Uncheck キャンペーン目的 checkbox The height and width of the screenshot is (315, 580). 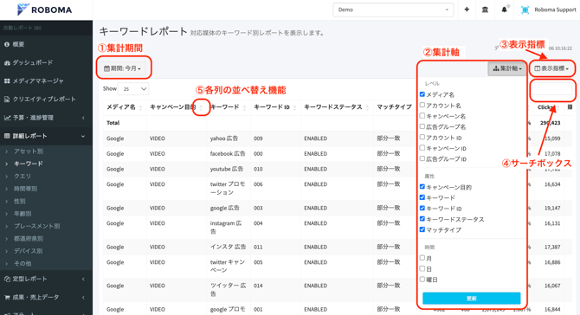[x=422, y=187]
